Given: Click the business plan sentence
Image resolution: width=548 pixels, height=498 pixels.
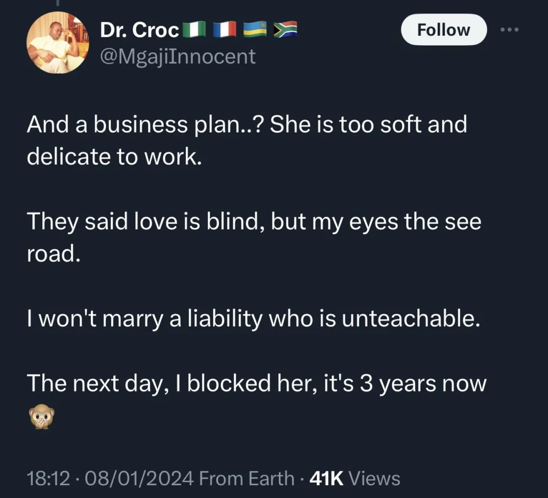Looking at the screenshot, I should tap(246, 124).
